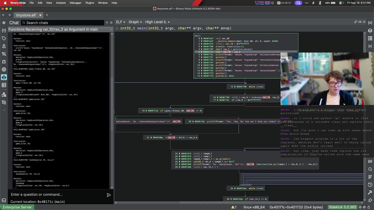This screenshot has height=210, width=374.
Task: Click the Sidekick 5.0.365 status button
Action: [x=342, y=207]
